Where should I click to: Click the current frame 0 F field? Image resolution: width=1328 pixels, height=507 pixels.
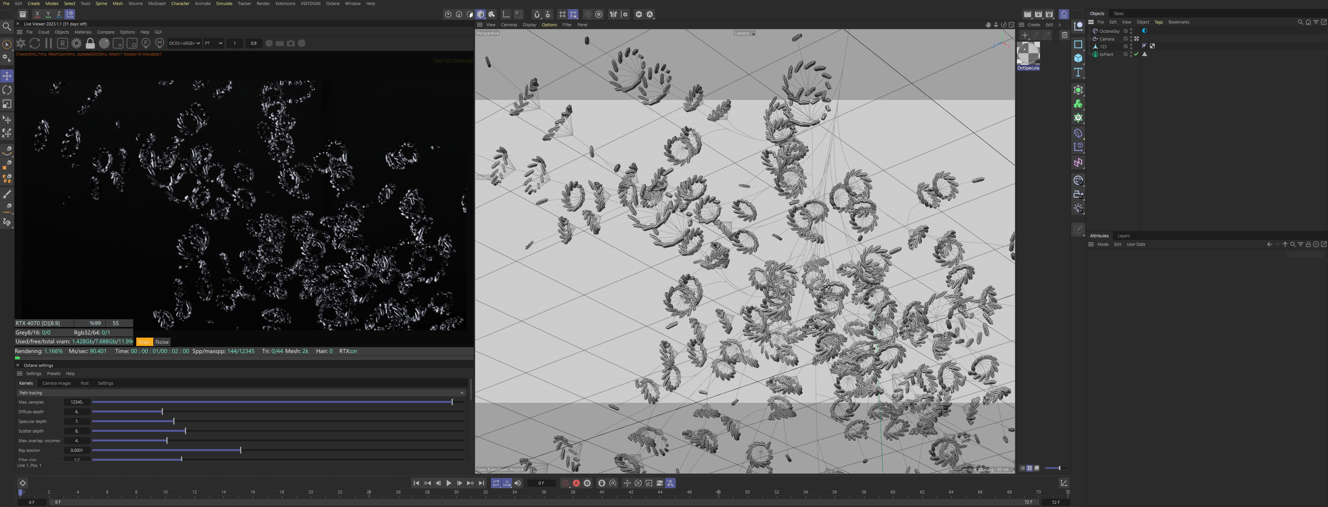[541, 483]
